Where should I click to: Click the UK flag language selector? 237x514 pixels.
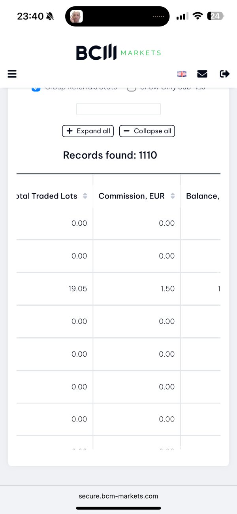[182, 74]
